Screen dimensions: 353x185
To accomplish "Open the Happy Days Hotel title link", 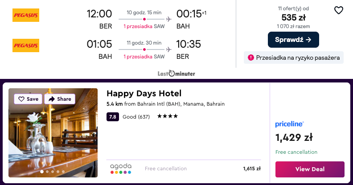I will click(144, 93).
